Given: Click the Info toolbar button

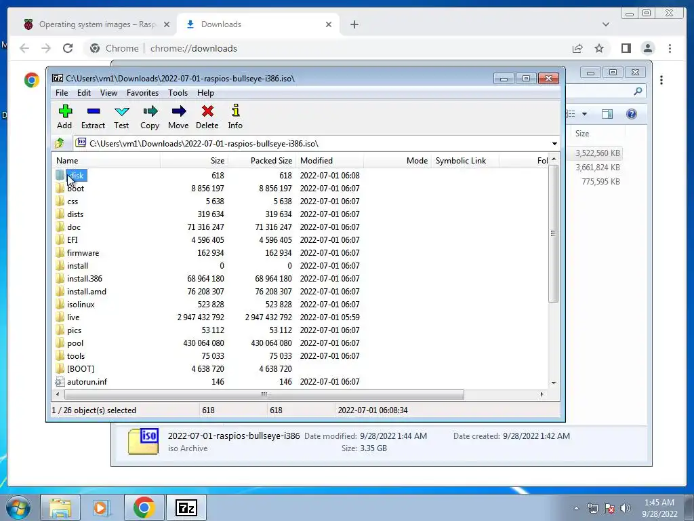Looking at the screenshot, I should coord(235,117).
